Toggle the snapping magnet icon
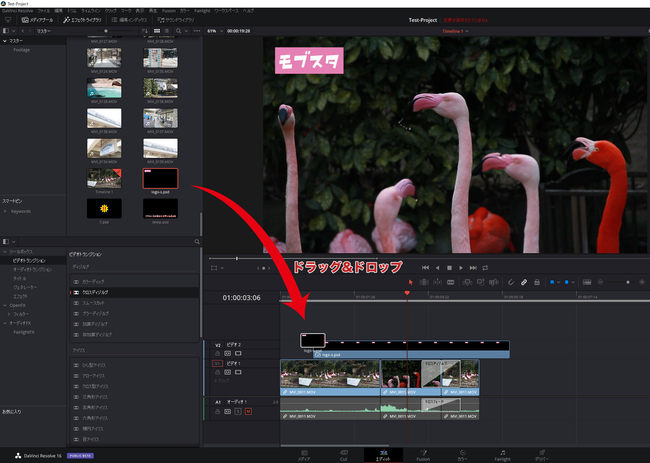Screen dimensions: 650x463 click(x=511, y=282)
